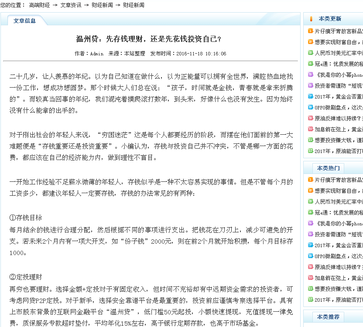Viewport: 363px width, 327px height.
Task: Click number 3 badge in 本类热门 list
Action: (310, 201)
